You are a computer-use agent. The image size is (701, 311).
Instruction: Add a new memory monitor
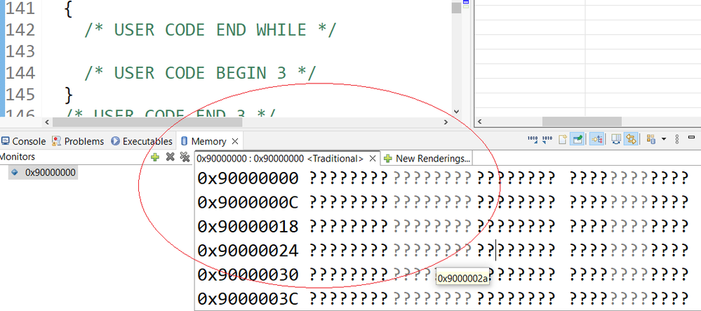155,157
